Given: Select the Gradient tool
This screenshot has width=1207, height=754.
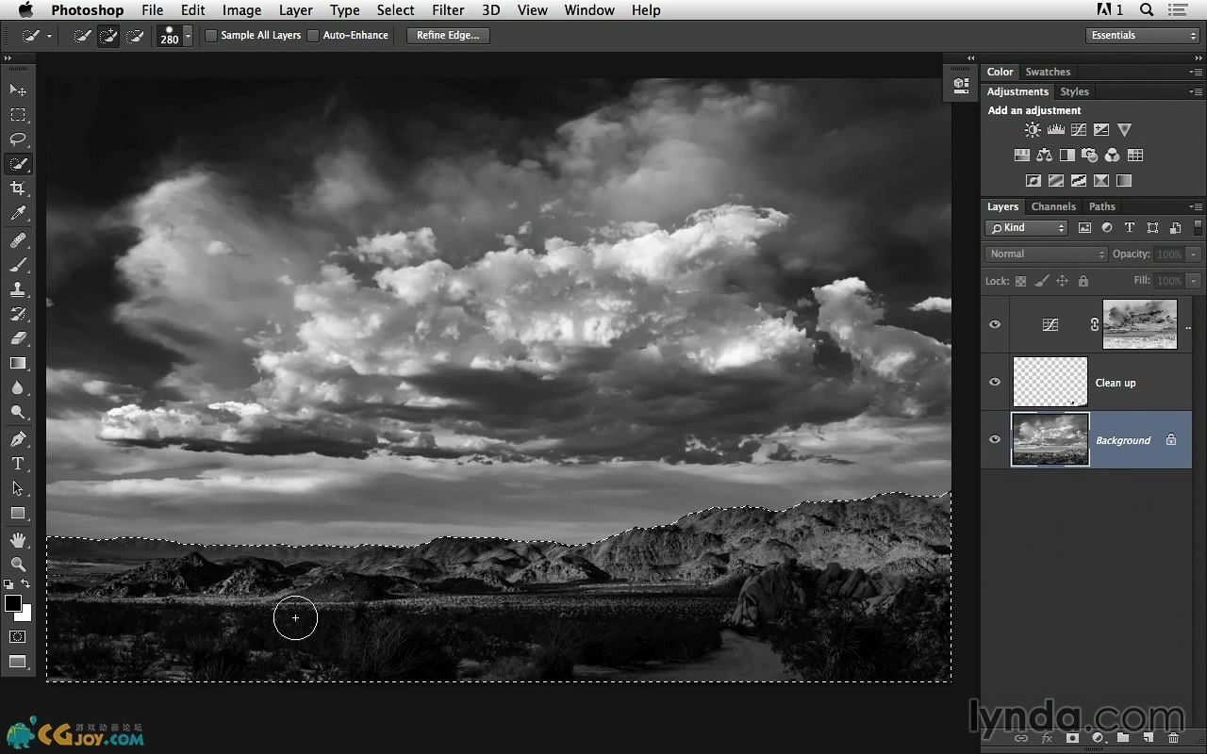Looking at the screenshot, I should [x=18, y=363].
